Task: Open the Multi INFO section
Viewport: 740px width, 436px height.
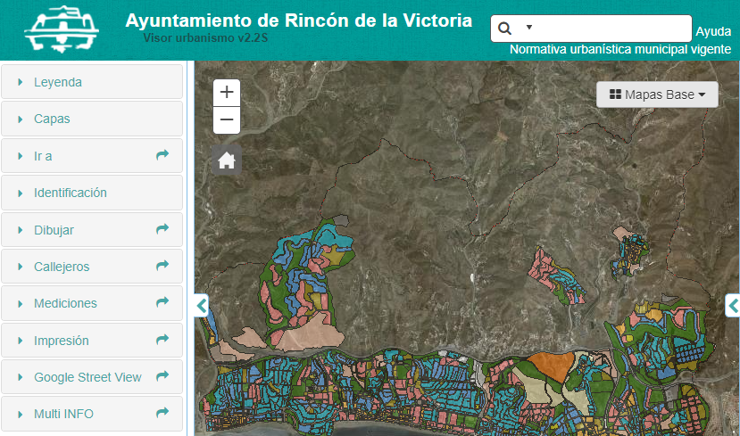Action: tap(92, 414)
